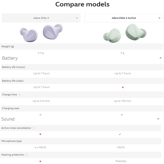Click the Peakstop hearing protection value

(x=121, y=161)
